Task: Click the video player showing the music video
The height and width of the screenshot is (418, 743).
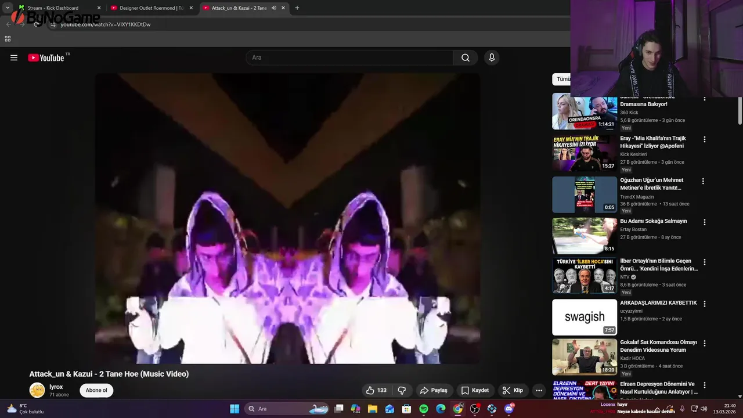Action: tap(287, 218)
